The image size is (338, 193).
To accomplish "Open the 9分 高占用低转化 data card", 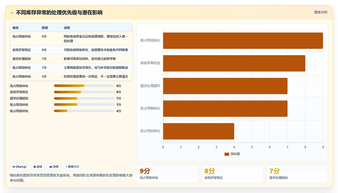I will tap(167, 173).
